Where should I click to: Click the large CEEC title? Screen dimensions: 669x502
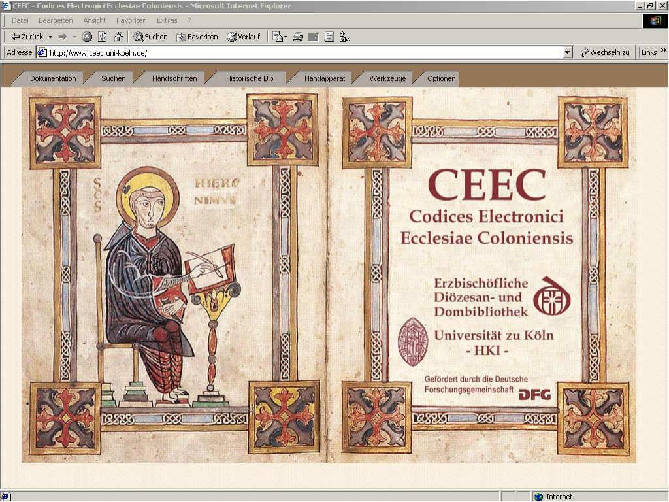(487, 184)
